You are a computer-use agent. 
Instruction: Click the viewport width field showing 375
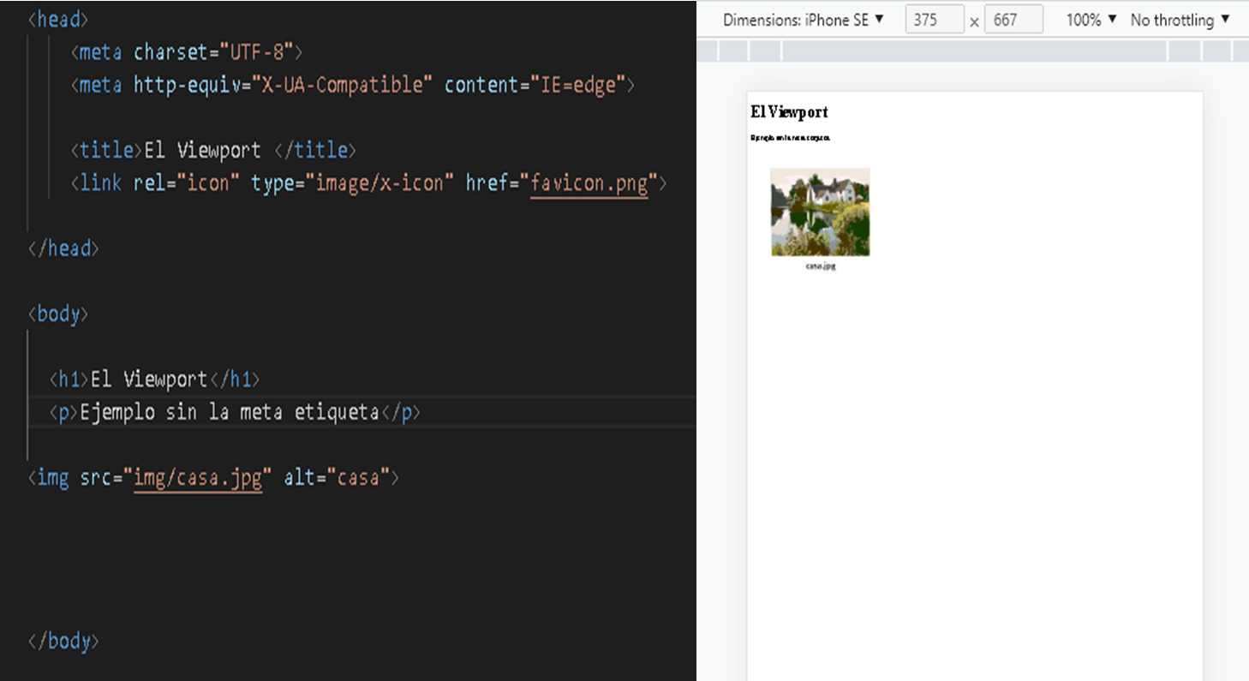pos(935,20)
